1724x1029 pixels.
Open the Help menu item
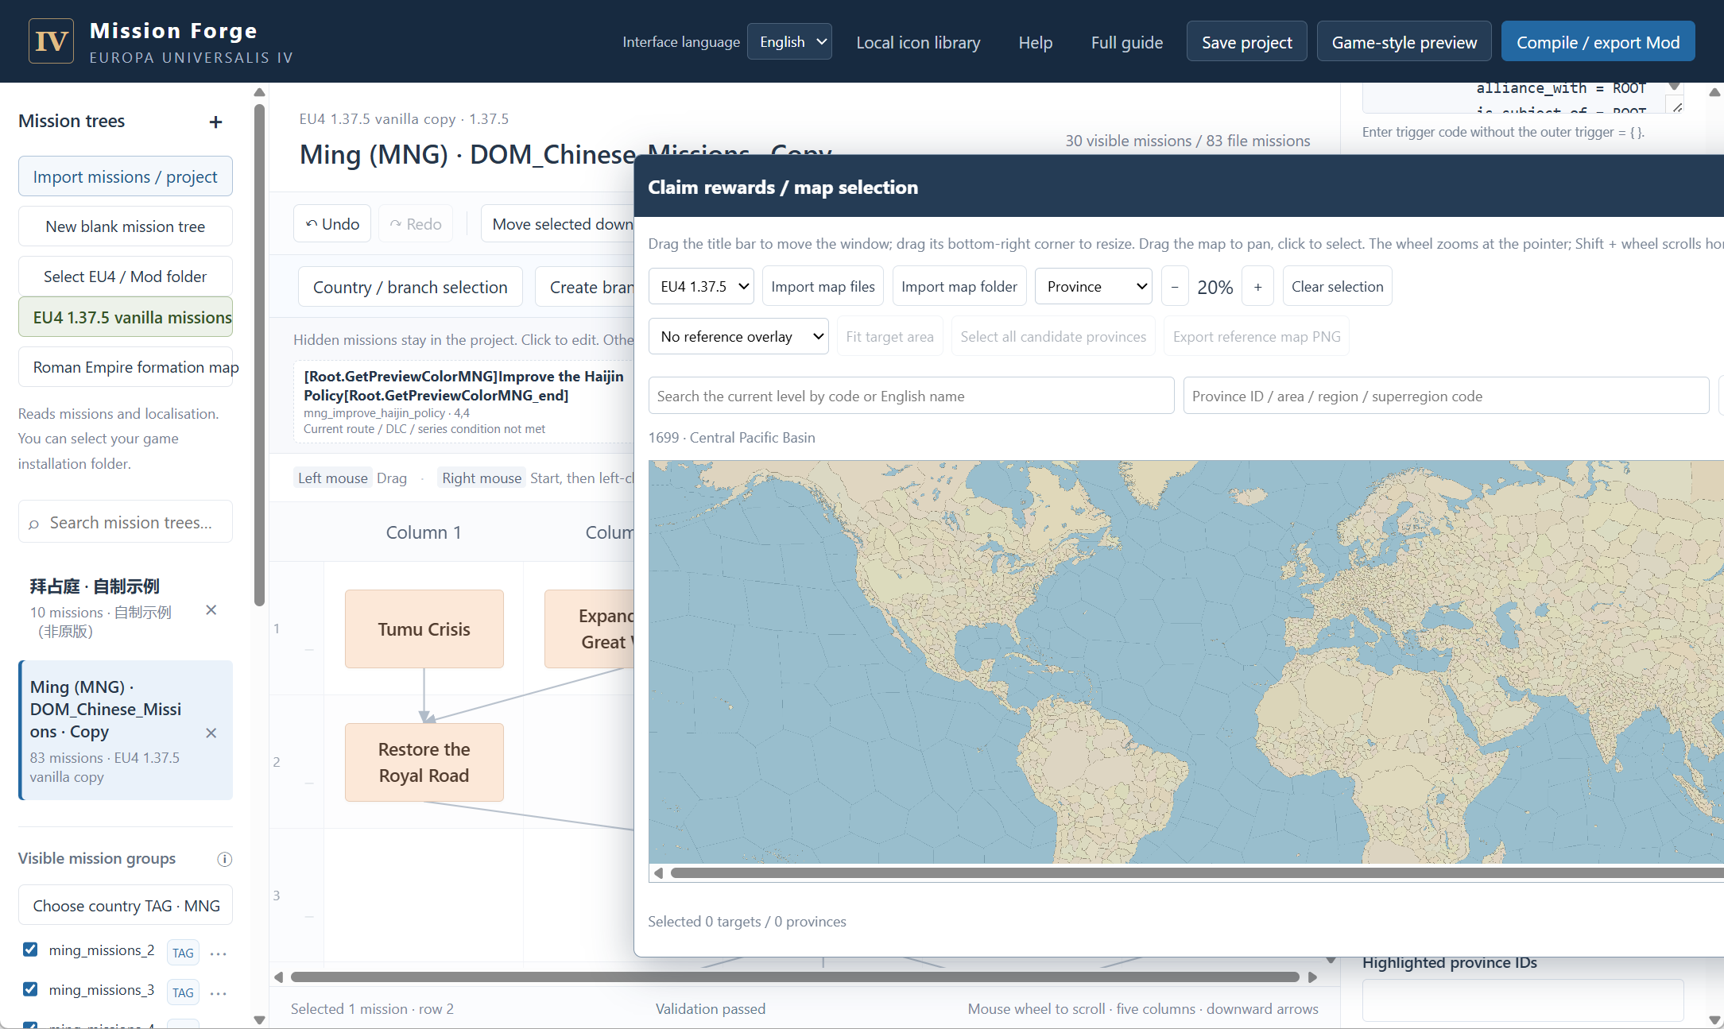click(1035, 42)
